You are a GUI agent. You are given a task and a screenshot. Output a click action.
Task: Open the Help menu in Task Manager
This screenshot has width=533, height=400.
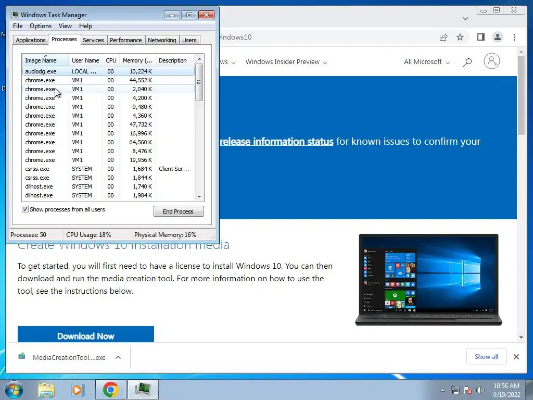(85, 26)
